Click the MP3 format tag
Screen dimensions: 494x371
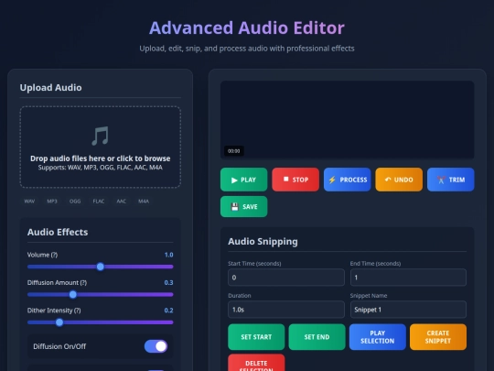(x=52, y=202)
